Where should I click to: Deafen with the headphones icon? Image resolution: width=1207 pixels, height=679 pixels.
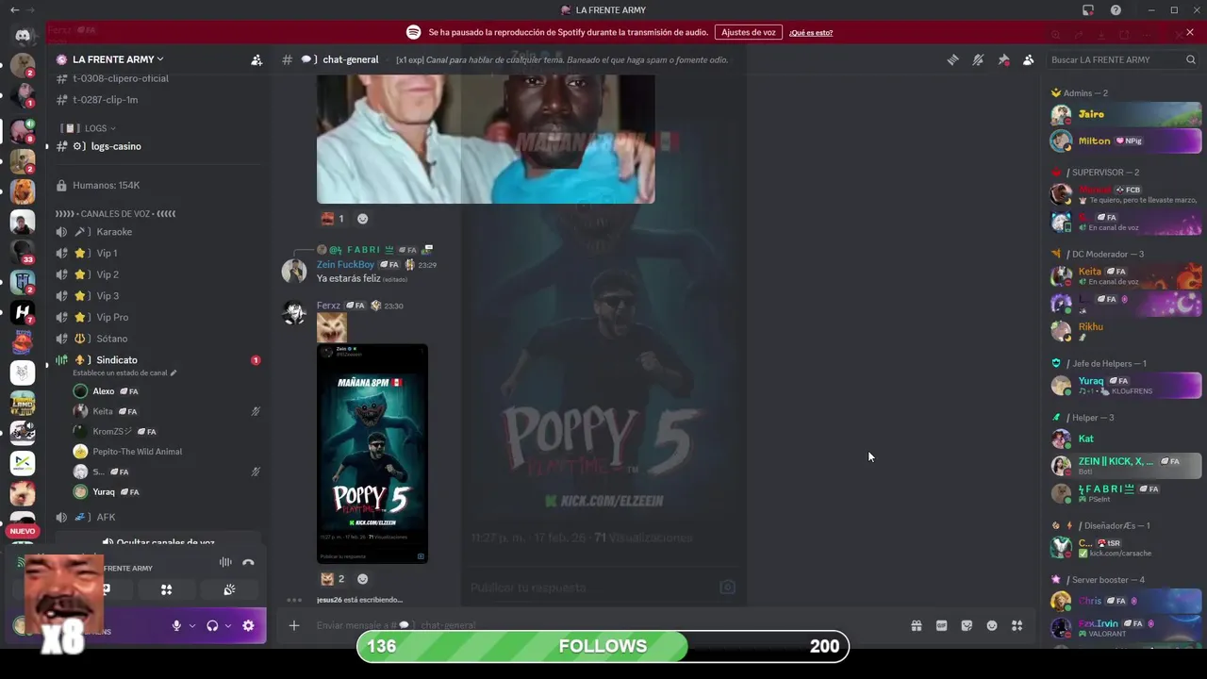[212, 625]
